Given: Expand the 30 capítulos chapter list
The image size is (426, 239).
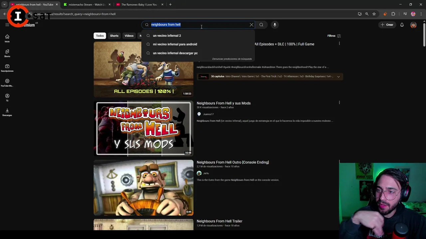Looking at the screenshot, I should point(338,77).
